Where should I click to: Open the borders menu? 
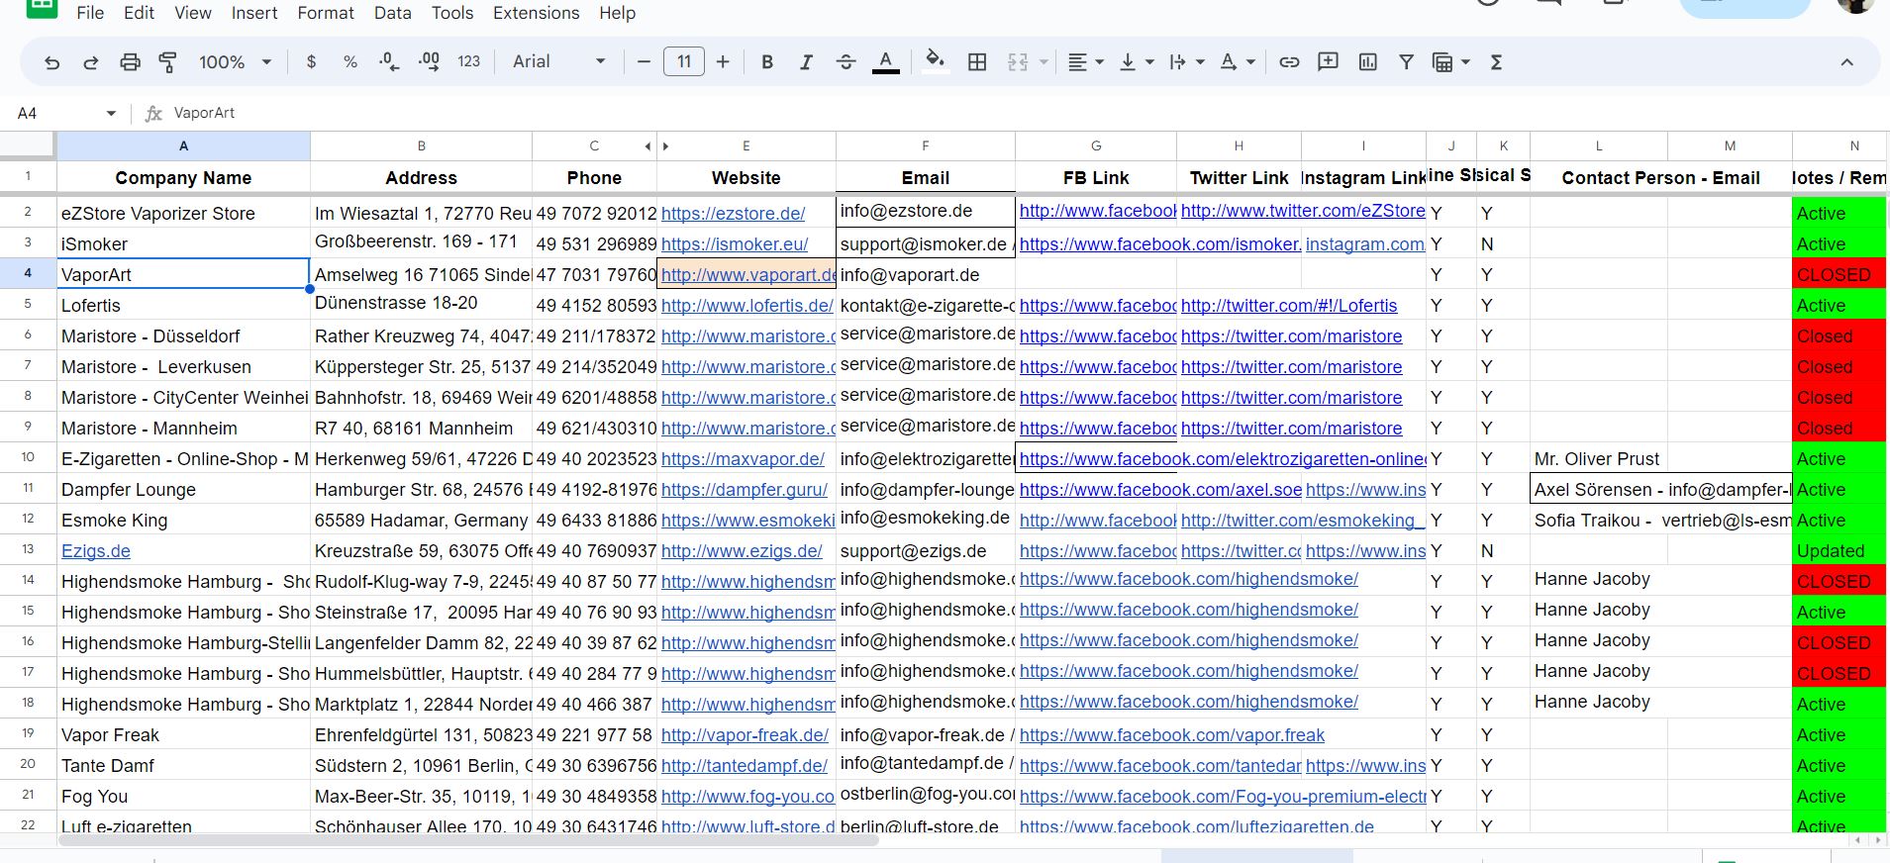point(977,62)
